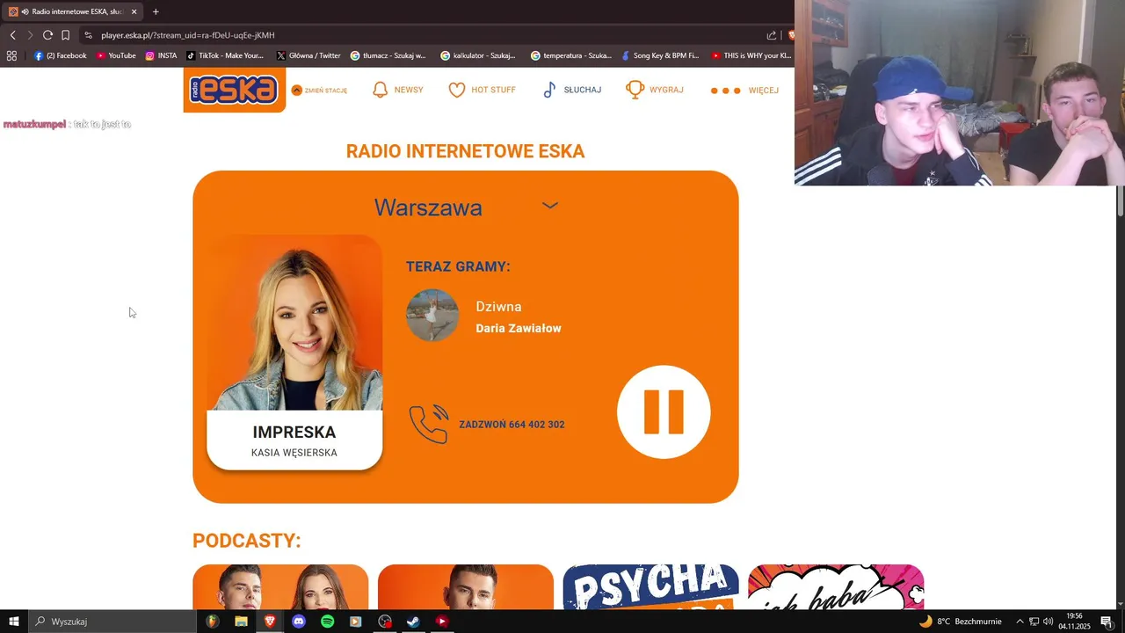The width and height of the screenshot is (1125, 633).
Task: Expand the Warszawa station dropdown chevron
Action: tap(550, 206)
